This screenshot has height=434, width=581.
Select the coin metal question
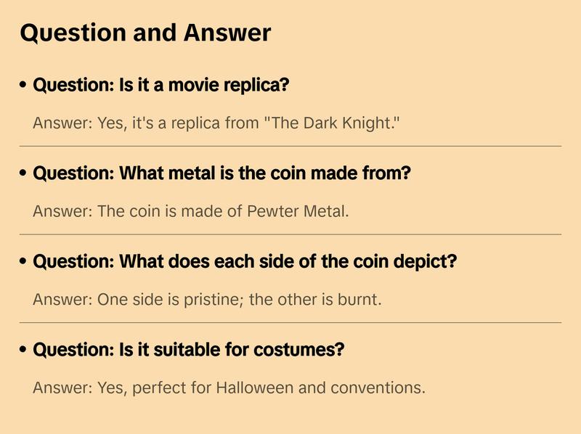(x=222, y=174)
